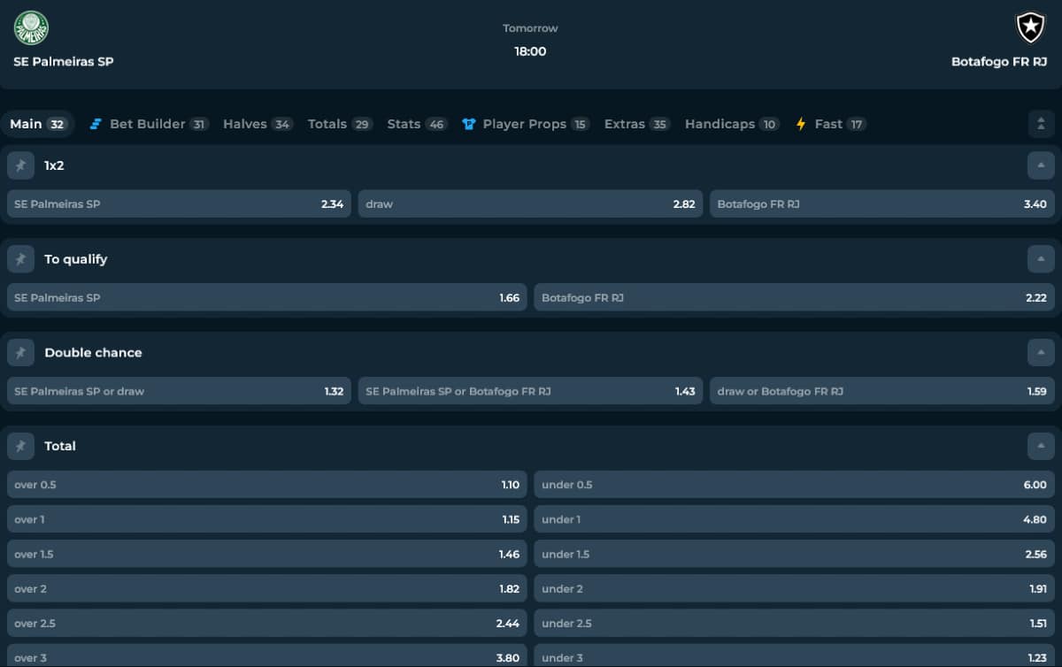
Task: Choose over 2.5 at 2.44
Action: (266, 623)
